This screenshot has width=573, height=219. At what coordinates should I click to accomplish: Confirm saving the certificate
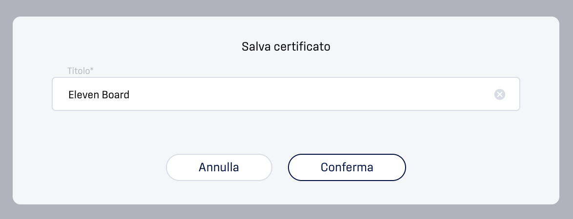point(347,167)
